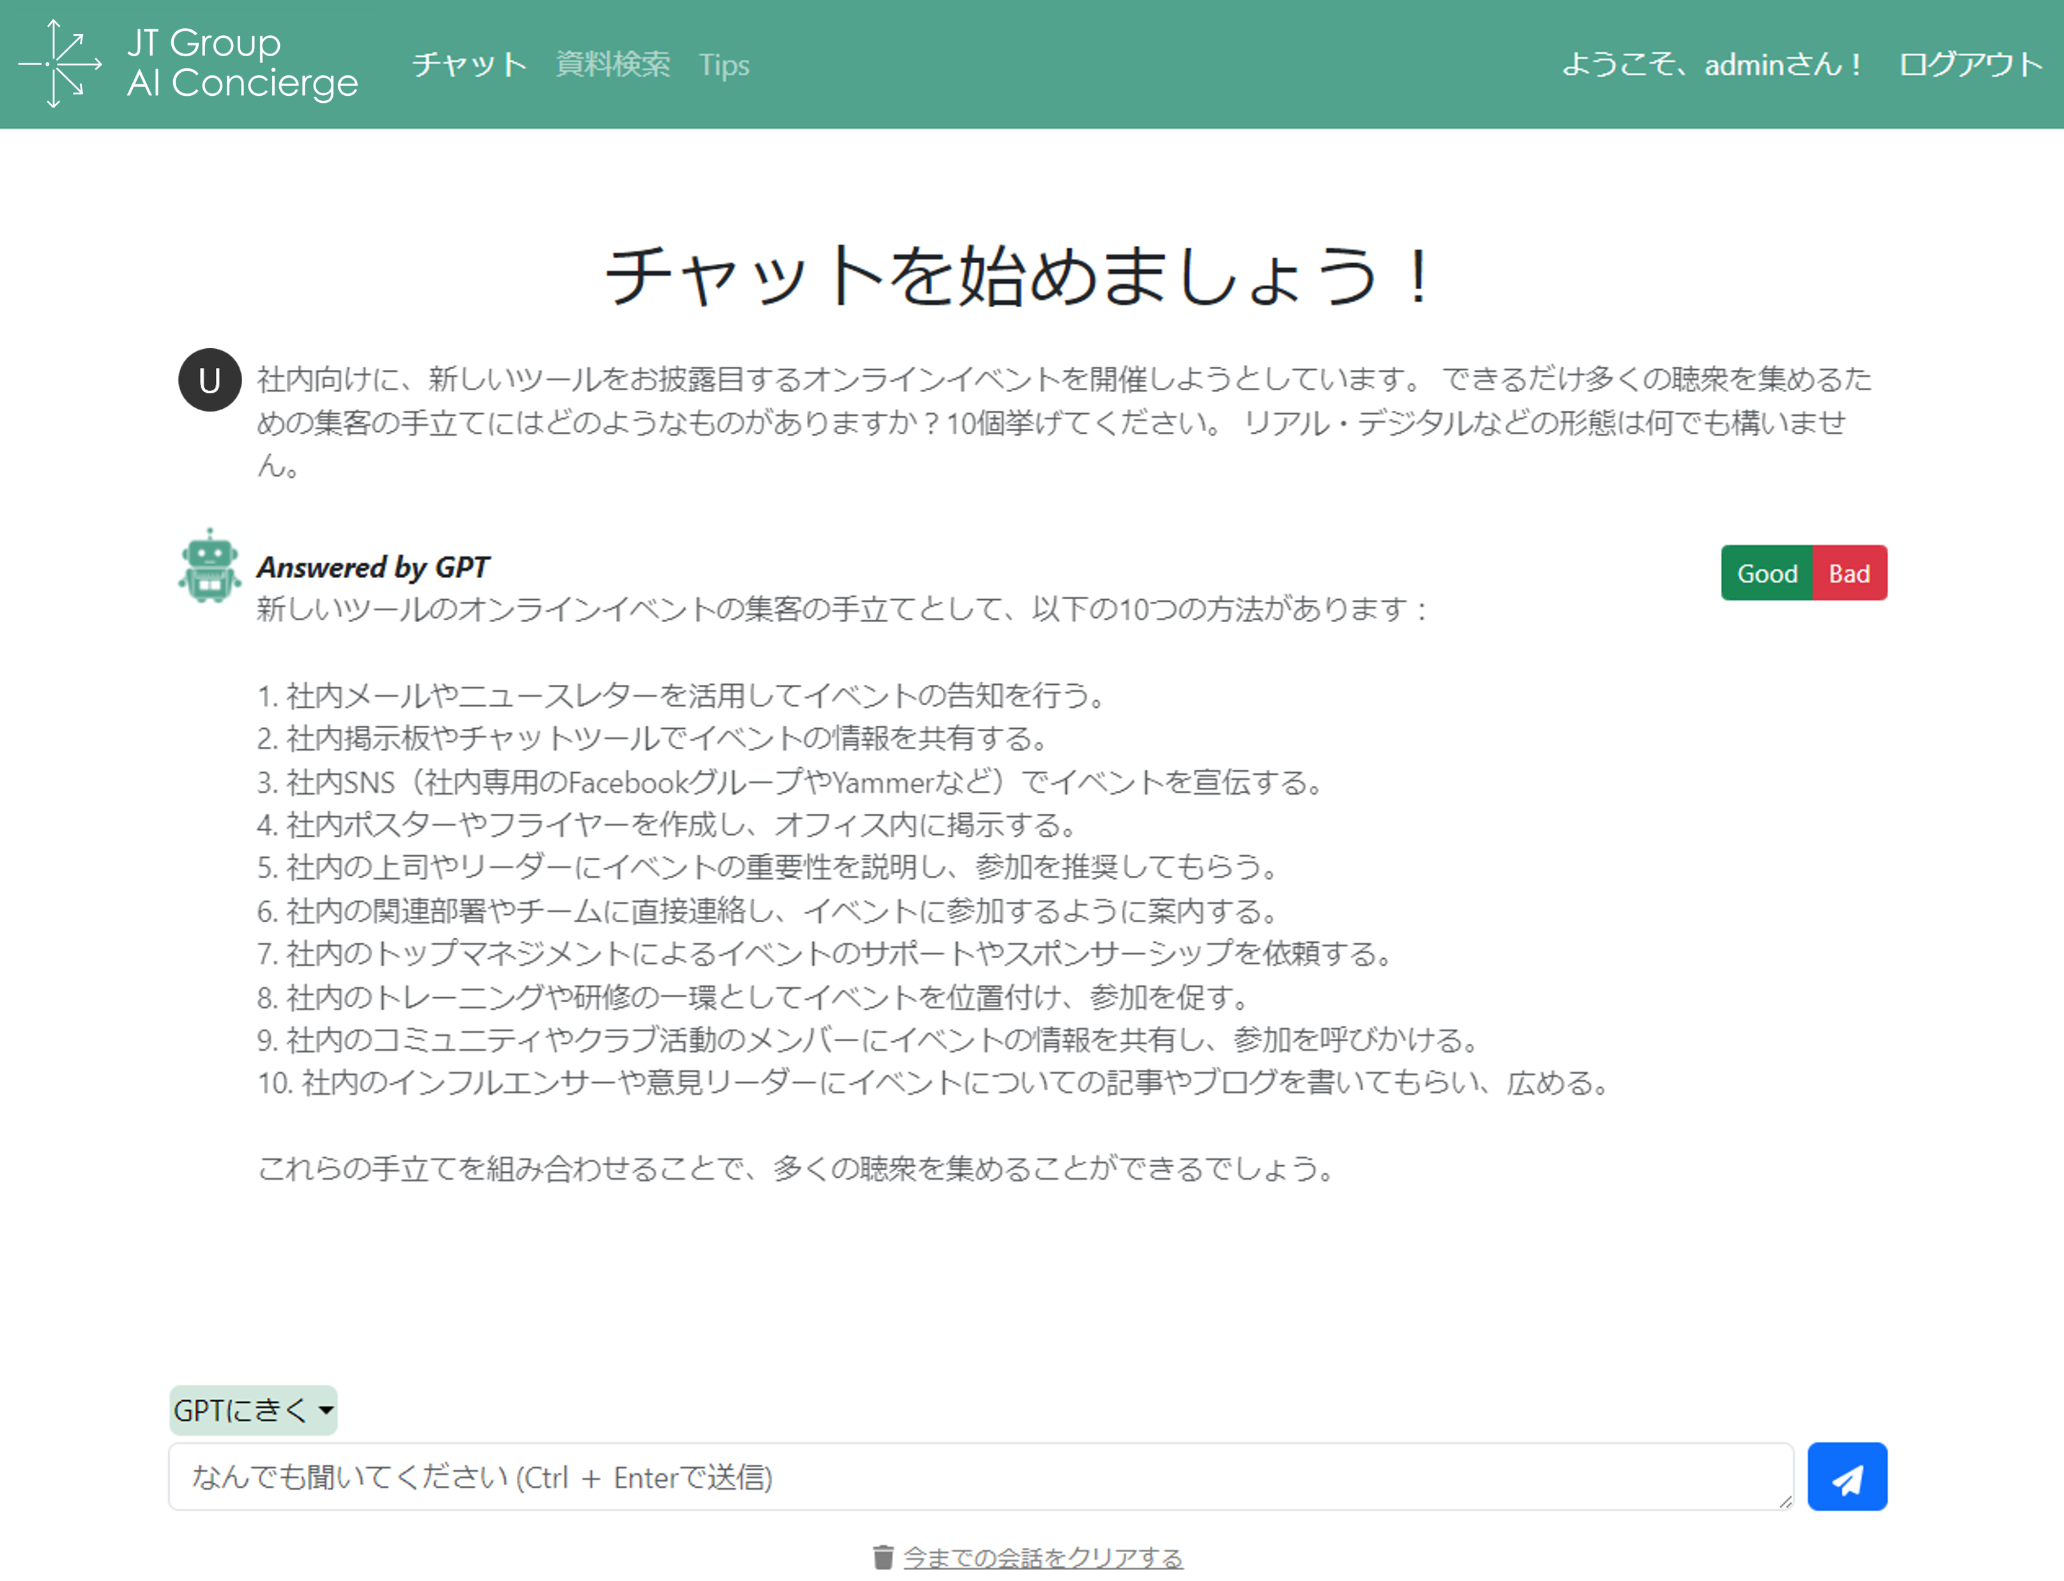Click the JT Group arrows logo icon
Viewport: 2064px width, 1581px height.
pyautogui.click(x=60, y=64)
